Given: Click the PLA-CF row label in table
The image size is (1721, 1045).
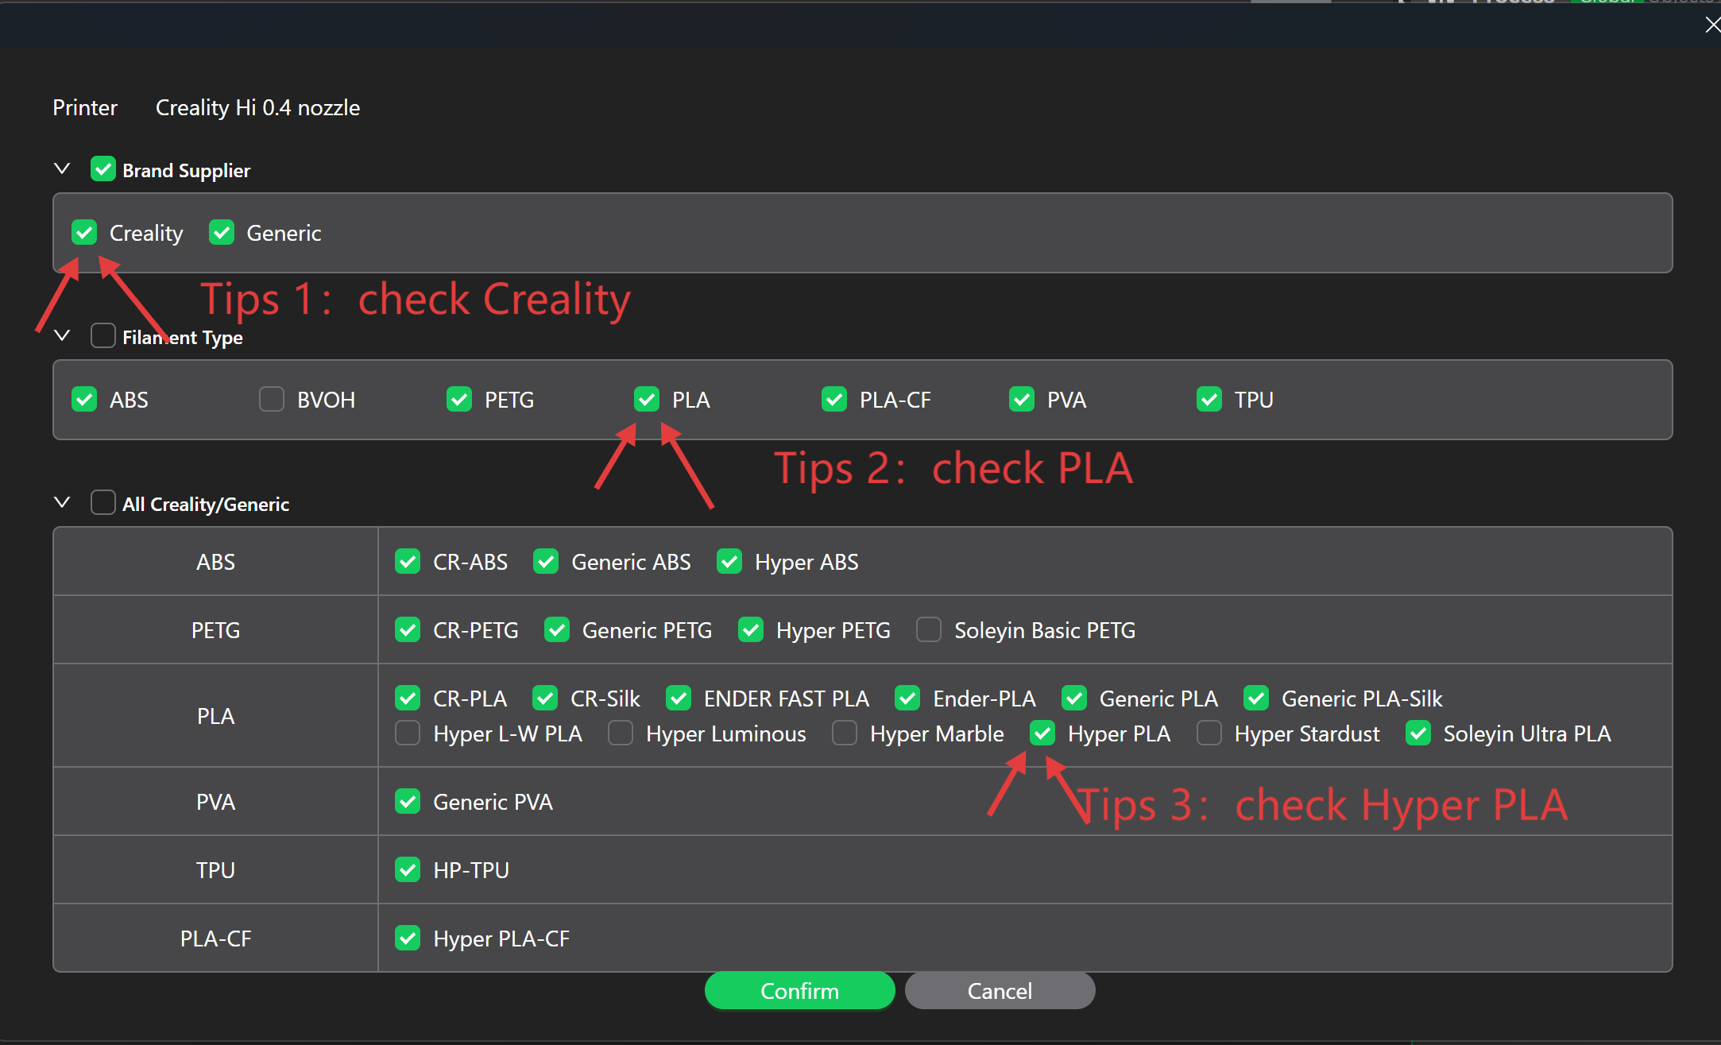Looking at the screenshot, I should pos(215,939).
